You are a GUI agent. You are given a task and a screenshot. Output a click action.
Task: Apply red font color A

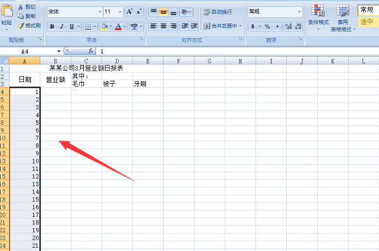[118, 26]
